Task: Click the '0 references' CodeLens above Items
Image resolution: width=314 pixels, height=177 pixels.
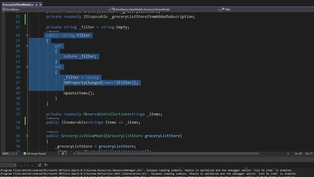Action: tap(52, 118)
